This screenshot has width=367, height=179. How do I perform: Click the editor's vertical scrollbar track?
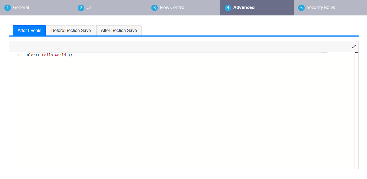click(x=356, y=108)
